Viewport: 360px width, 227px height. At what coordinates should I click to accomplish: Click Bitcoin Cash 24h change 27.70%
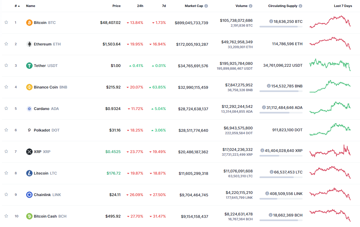click(135, 216)
